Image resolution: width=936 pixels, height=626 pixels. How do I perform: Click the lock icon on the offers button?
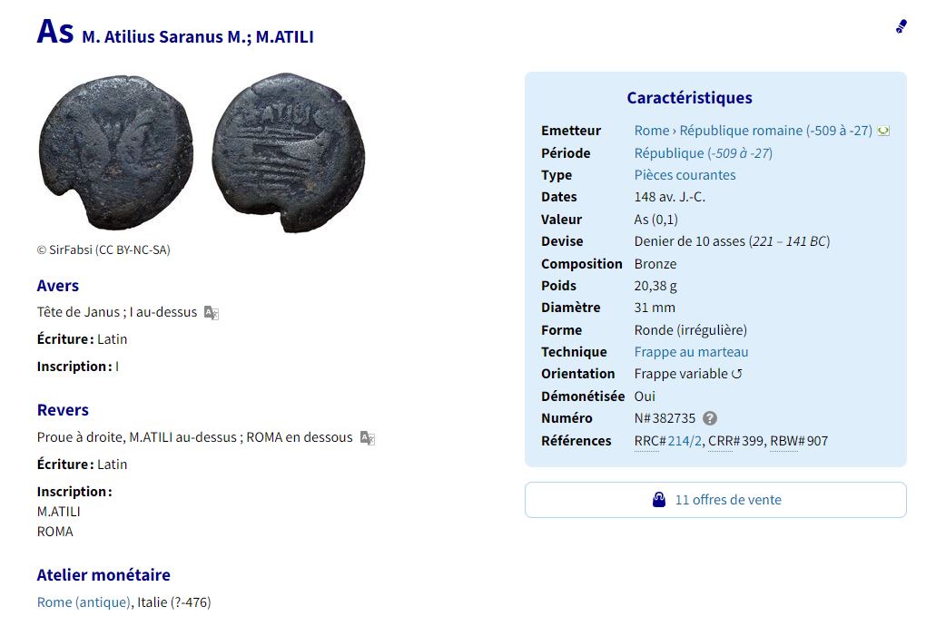pos(659,499)
